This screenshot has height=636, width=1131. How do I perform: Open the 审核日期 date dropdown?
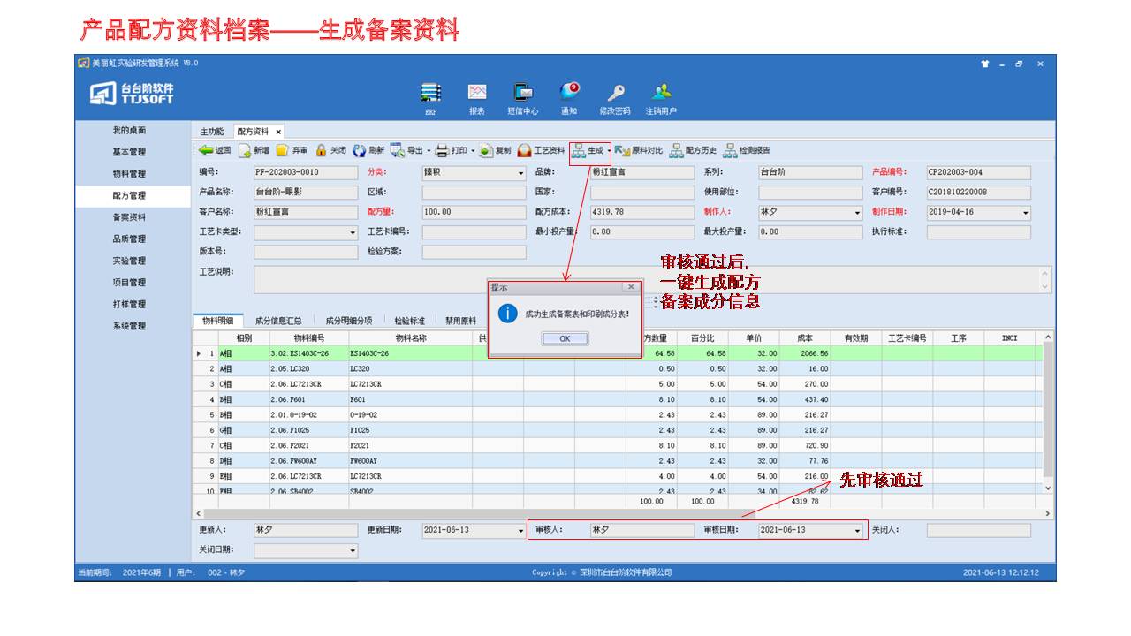coord(857,531)
